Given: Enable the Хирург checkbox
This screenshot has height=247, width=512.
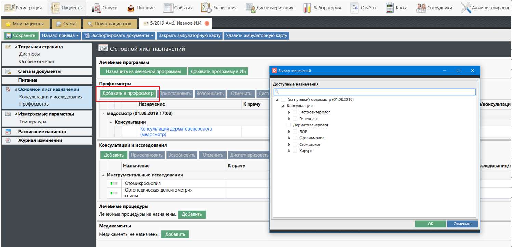Looking at the screenshot, I should click(x=295, y=151).
